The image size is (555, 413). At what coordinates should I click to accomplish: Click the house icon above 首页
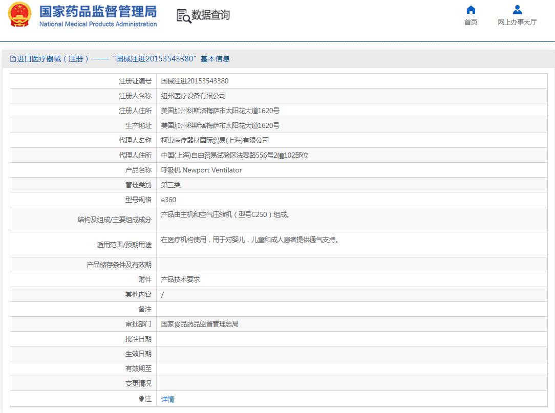point(471,10)
